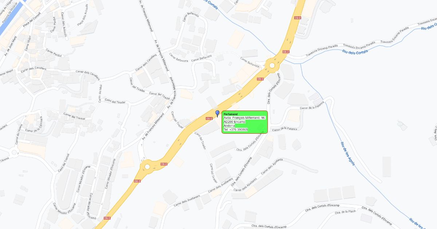Select the small roundabout near l'Arena
This screenshot has height=229, width=437.
(15, 152)
